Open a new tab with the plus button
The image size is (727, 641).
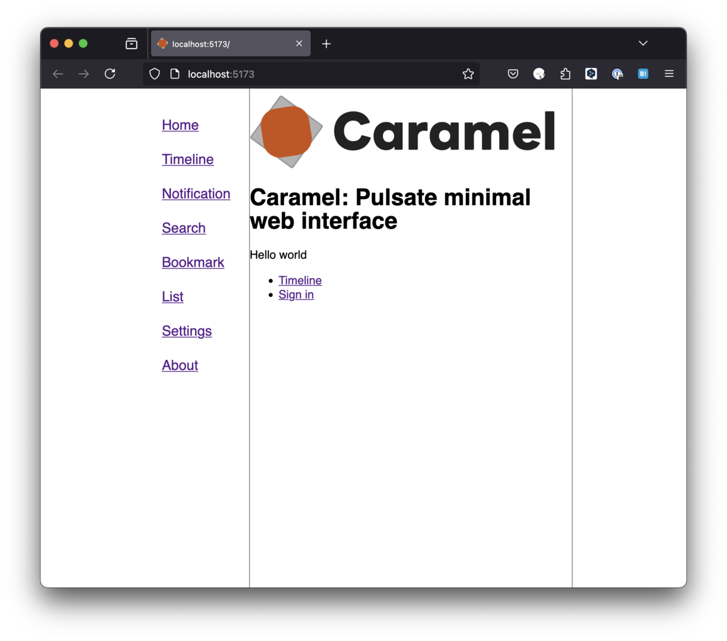327,44
